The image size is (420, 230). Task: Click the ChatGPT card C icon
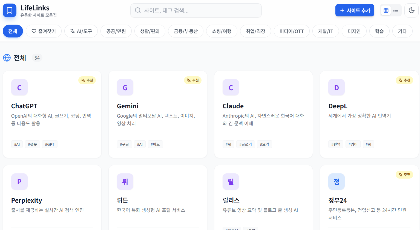click(19, 88)
